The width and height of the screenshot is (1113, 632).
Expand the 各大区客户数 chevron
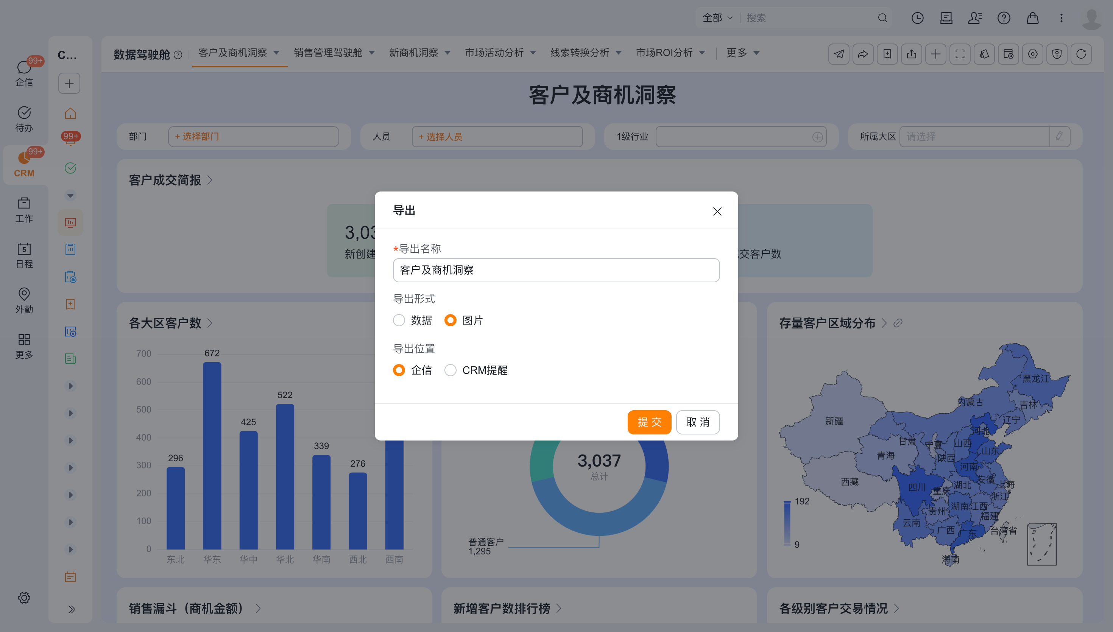(210, 323)
